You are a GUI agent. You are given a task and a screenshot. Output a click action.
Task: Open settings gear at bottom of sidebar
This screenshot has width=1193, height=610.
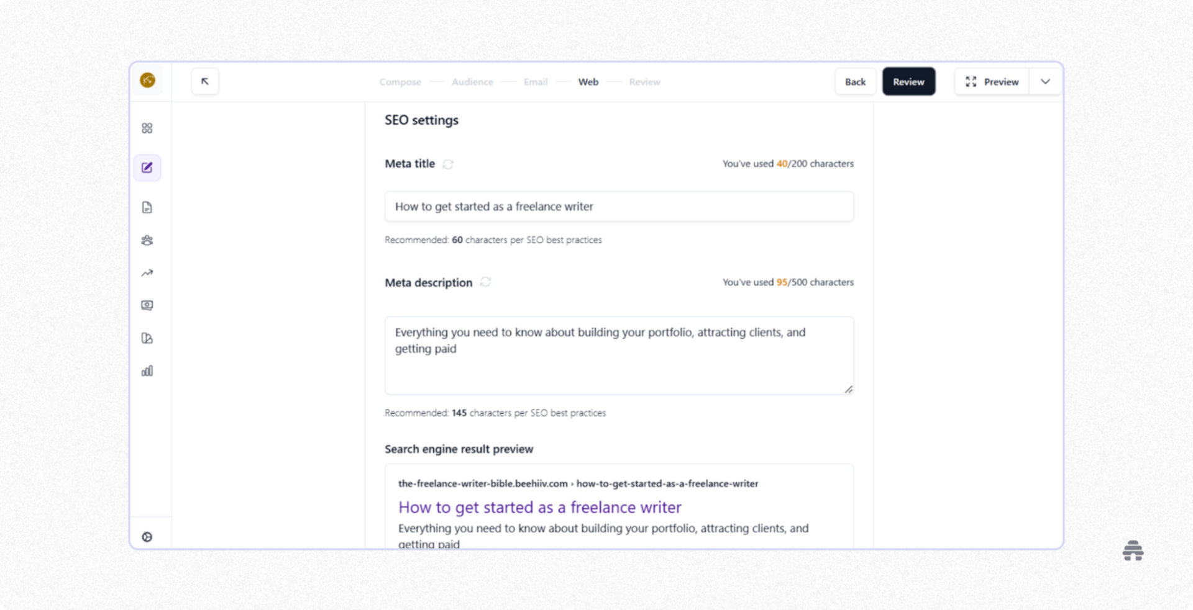(x=147, y=536)
